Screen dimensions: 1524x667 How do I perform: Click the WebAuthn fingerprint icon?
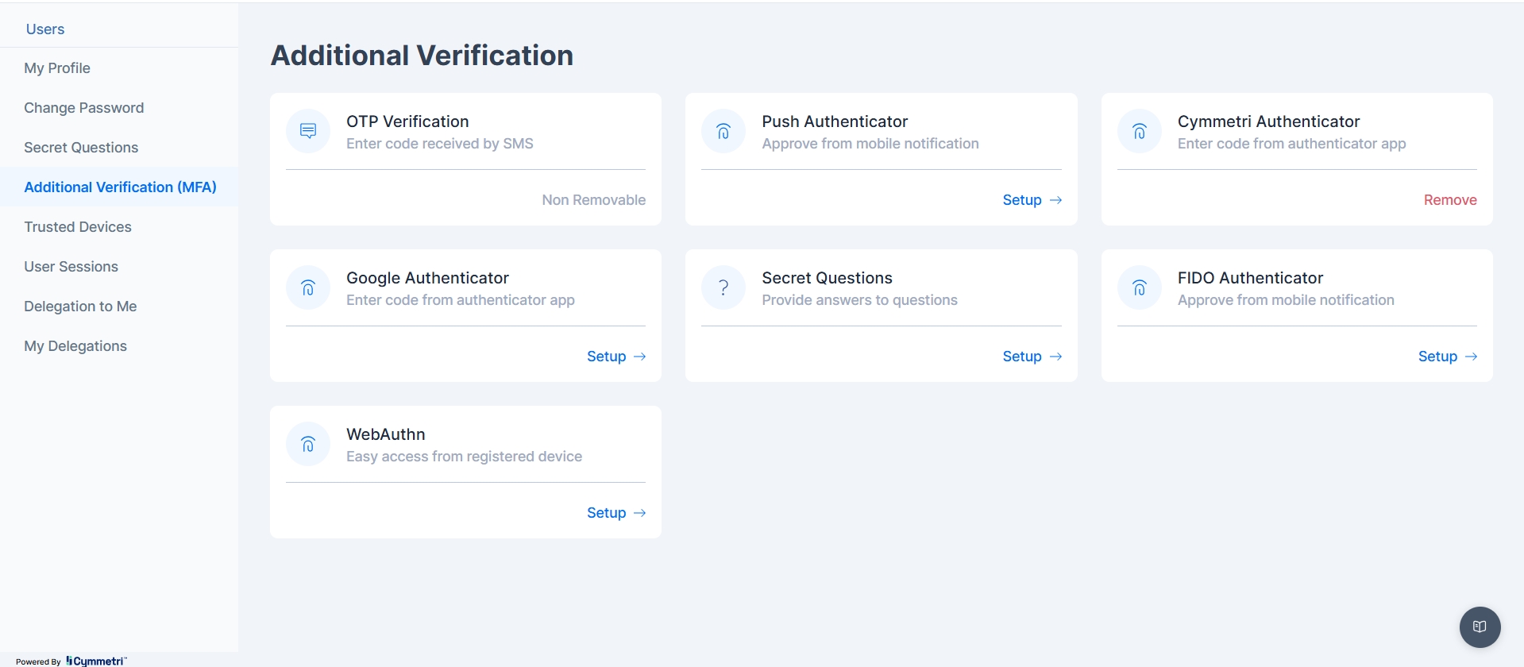point(308,444)
